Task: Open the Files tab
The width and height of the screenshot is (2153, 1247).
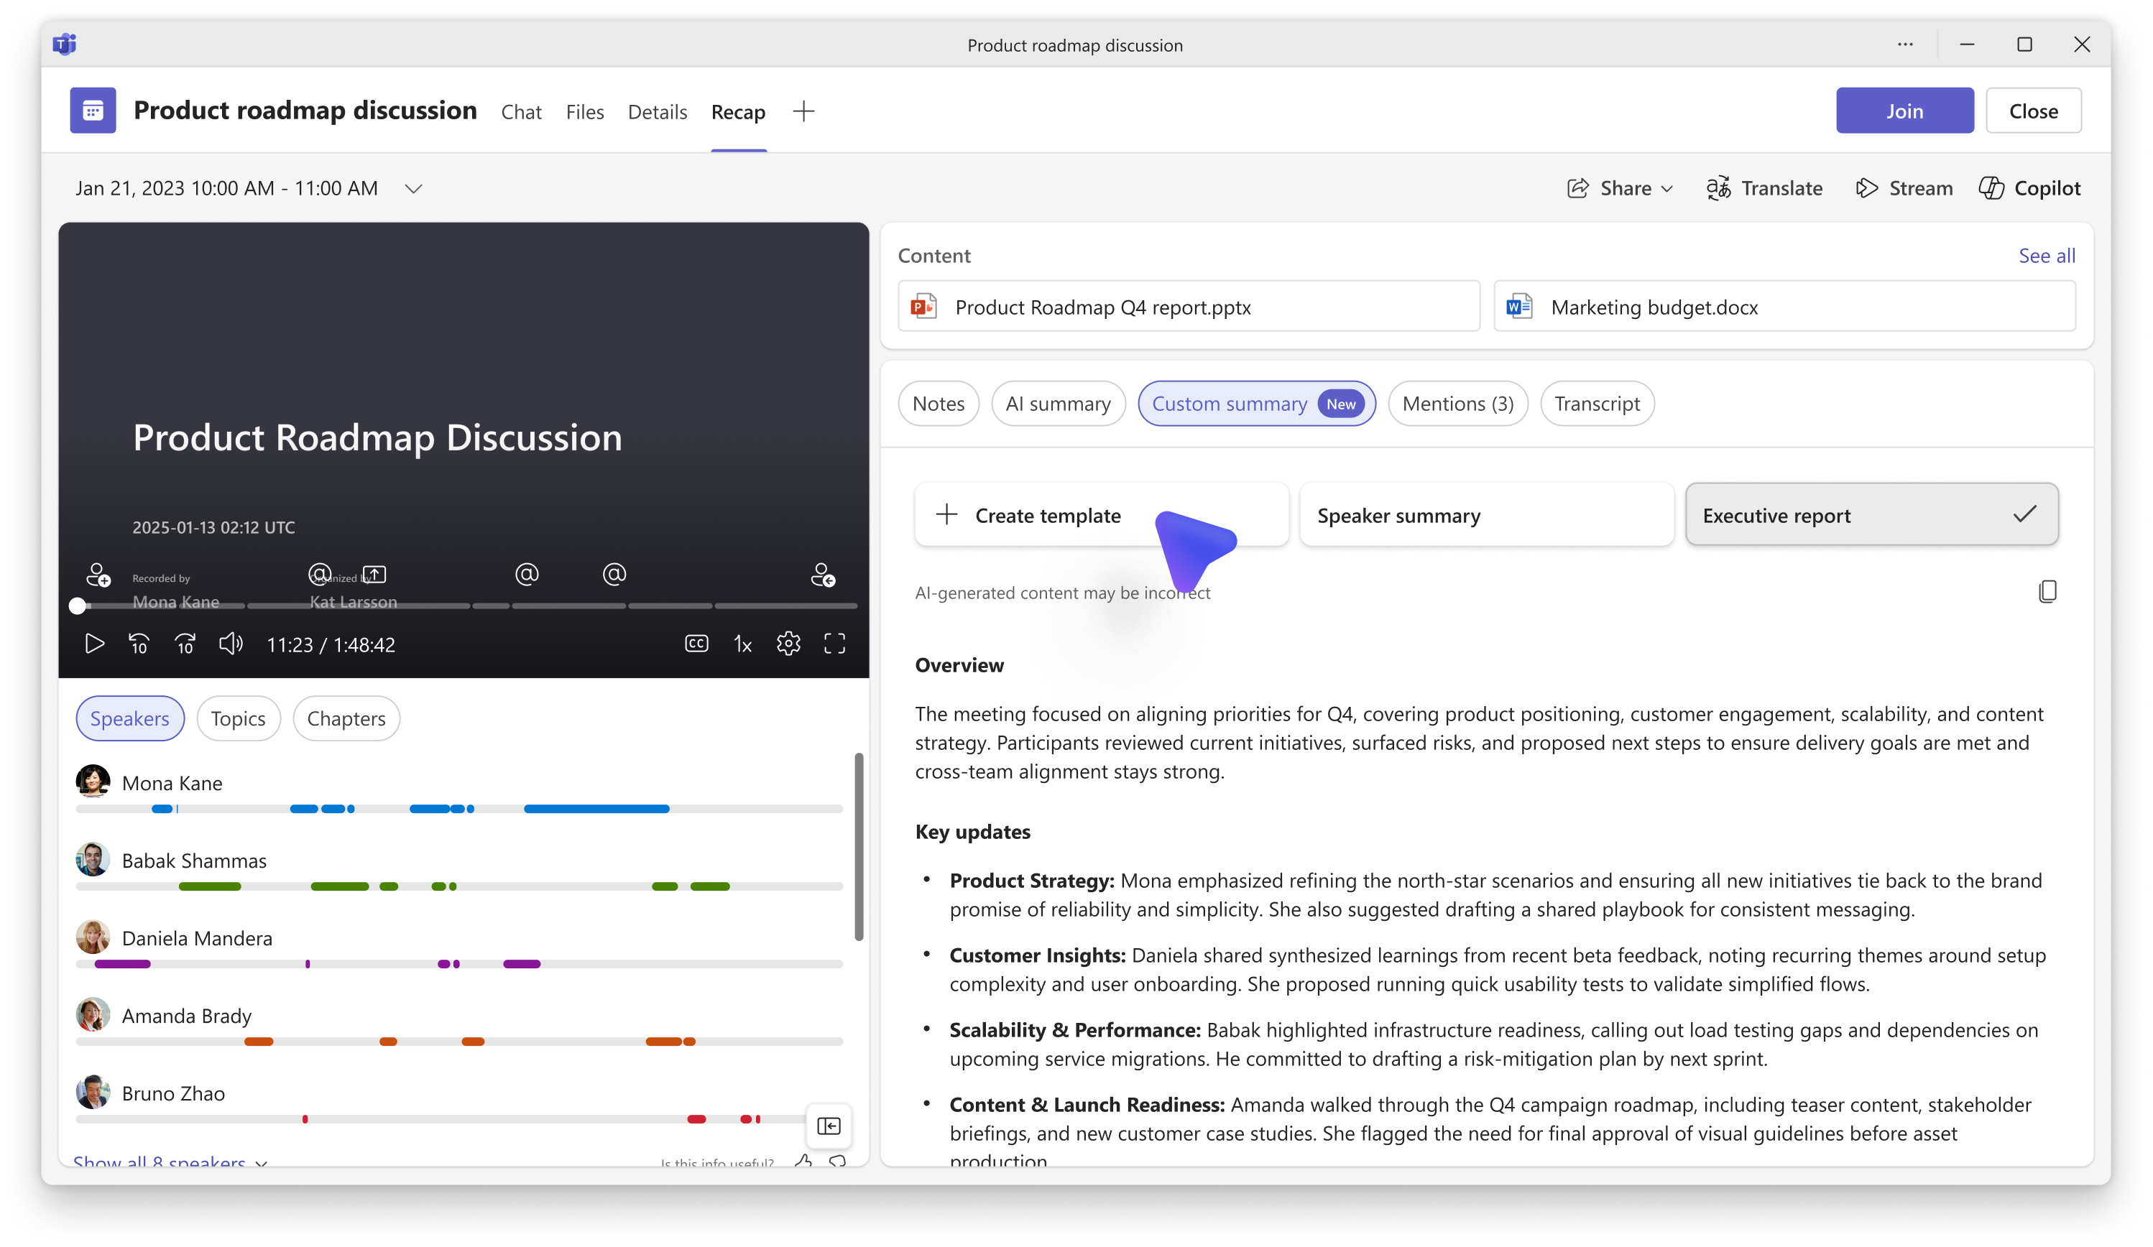Action: (584, 112)
